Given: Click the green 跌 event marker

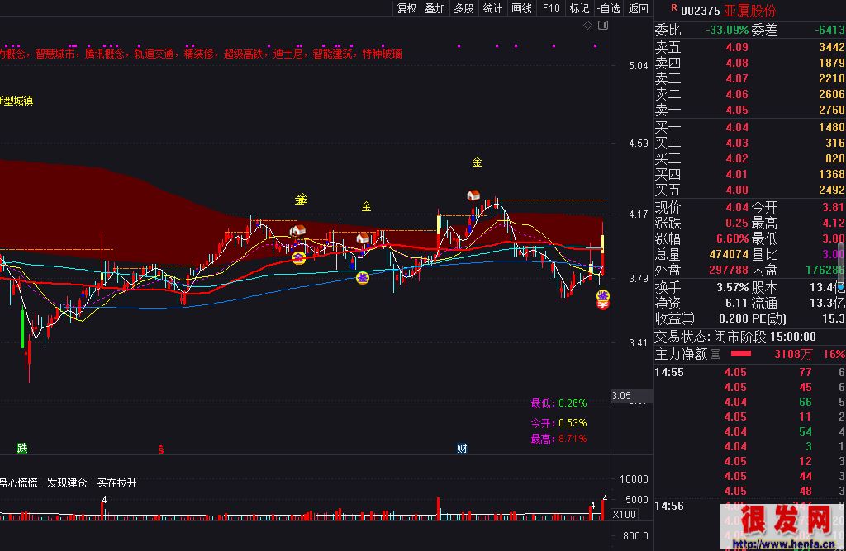Looking at the screenshot, I should tap(22, 449).
